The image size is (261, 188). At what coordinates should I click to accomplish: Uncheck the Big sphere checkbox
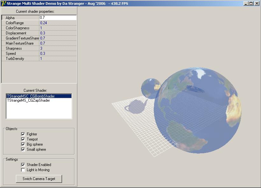tap(23, 144)
